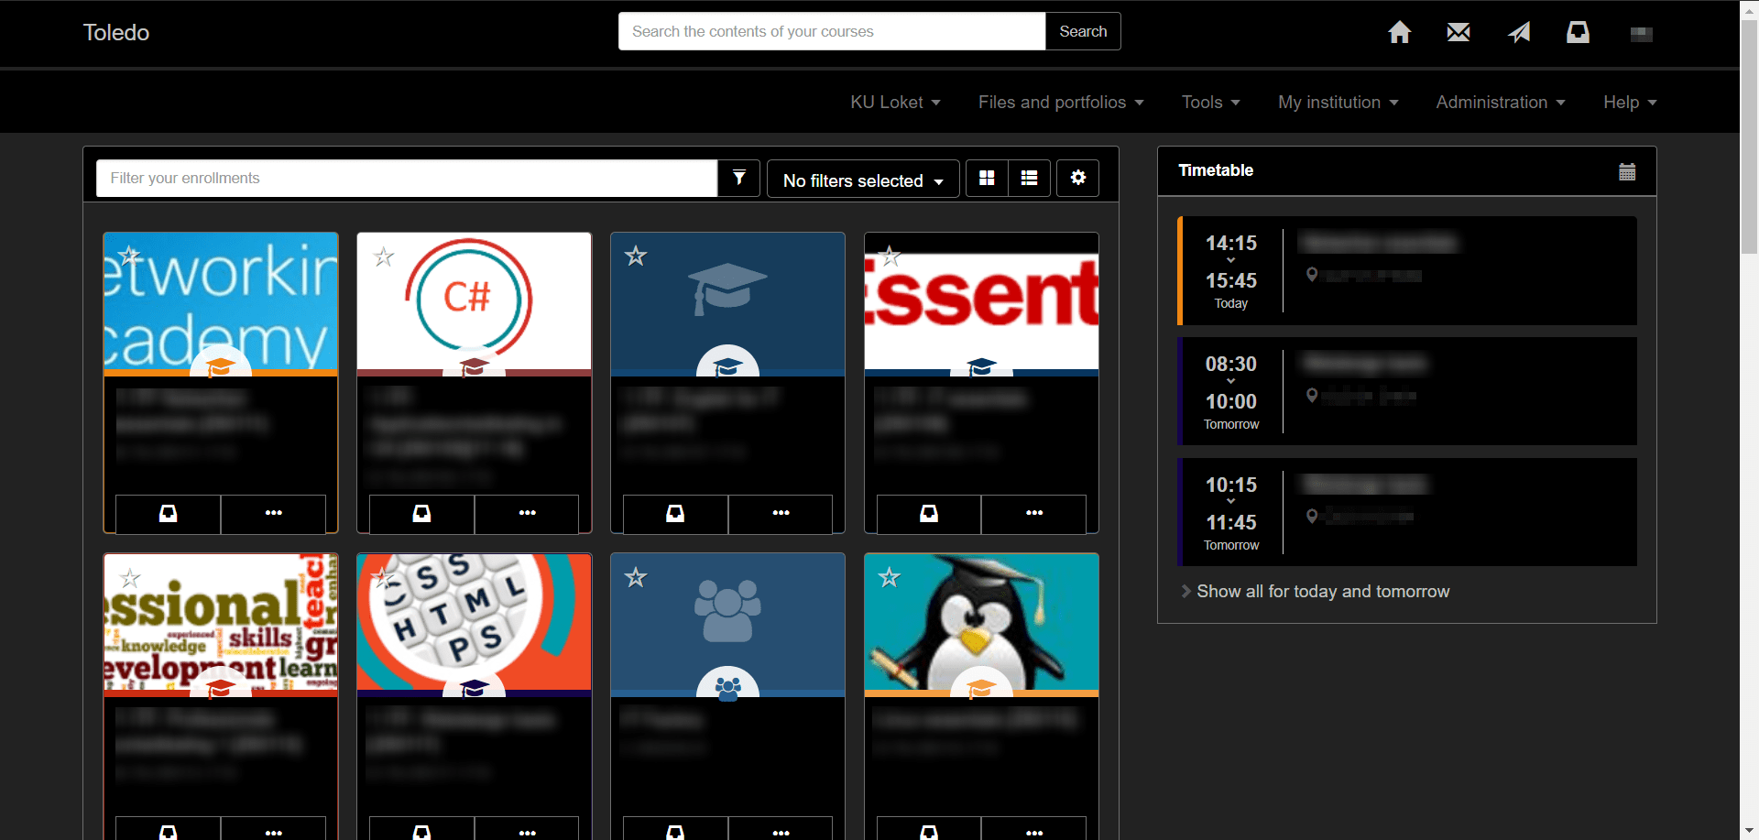The width and height of the screenshot is (1759, 840).
Task: Open the messages envelope icon
Action: (1459, 32)
